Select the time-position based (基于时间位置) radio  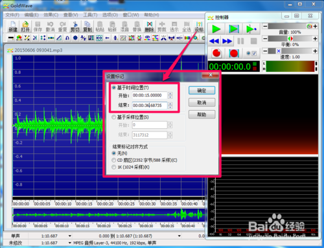point(114,87)
